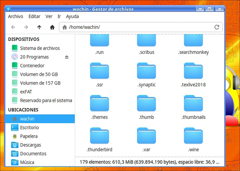Open Documentos location
This screenshot has height=171, width=240.
pyautogui.click(x=40, y=154)
